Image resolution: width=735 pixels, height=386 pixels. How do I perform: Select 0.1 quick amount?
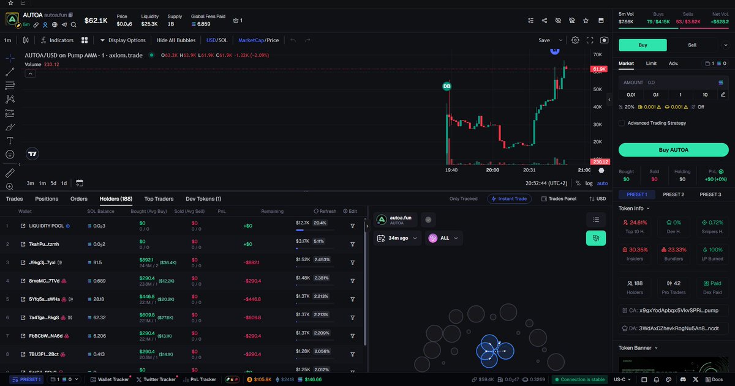[655, 94]
